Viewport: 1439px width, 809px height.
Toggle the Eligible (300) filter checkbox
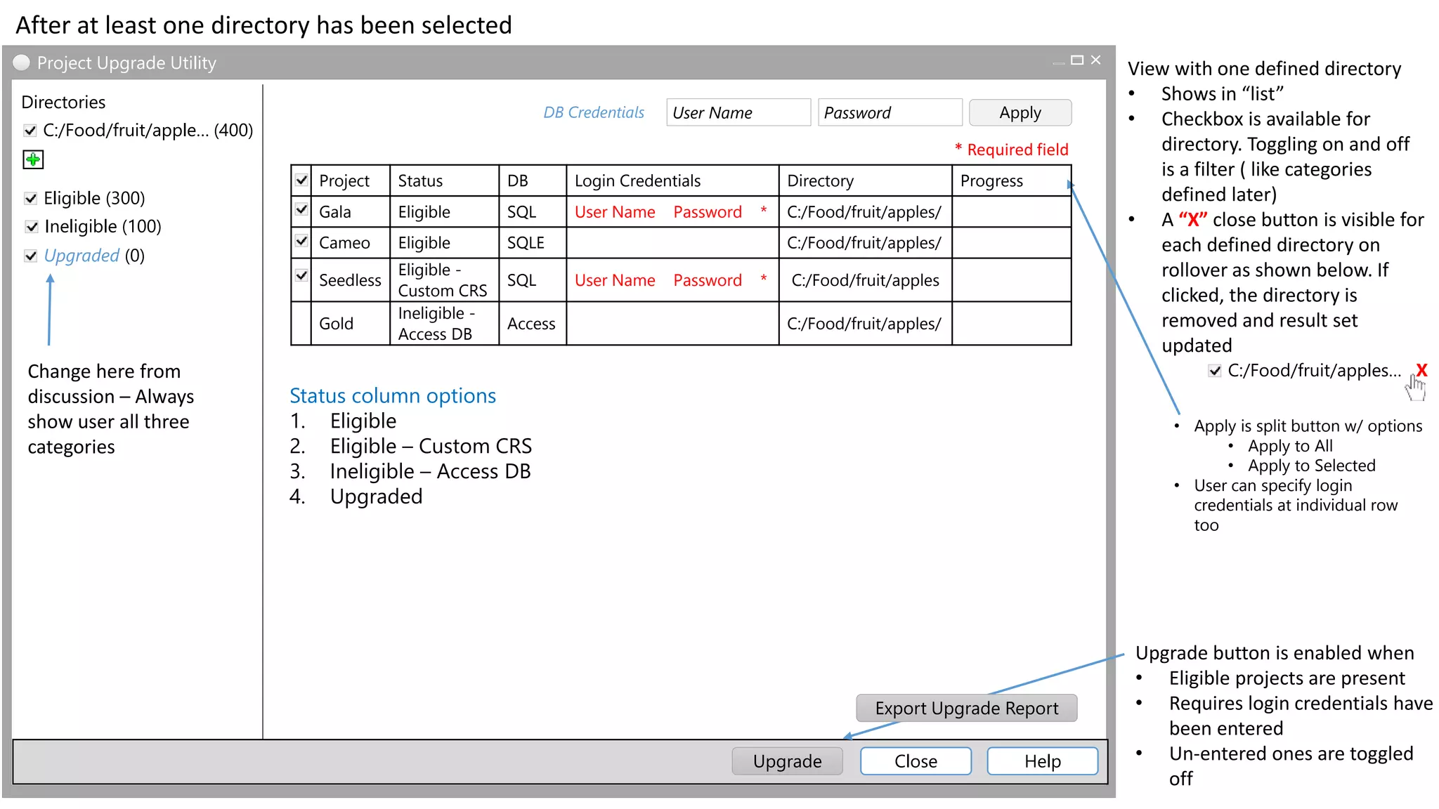[x=31, y=199]
